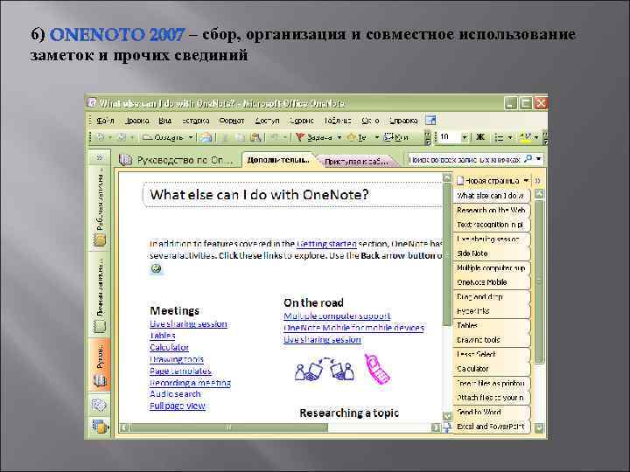Open OneNote Mobile for mobile devices link
Screen dimensions: 630x472
pos(353,328)
